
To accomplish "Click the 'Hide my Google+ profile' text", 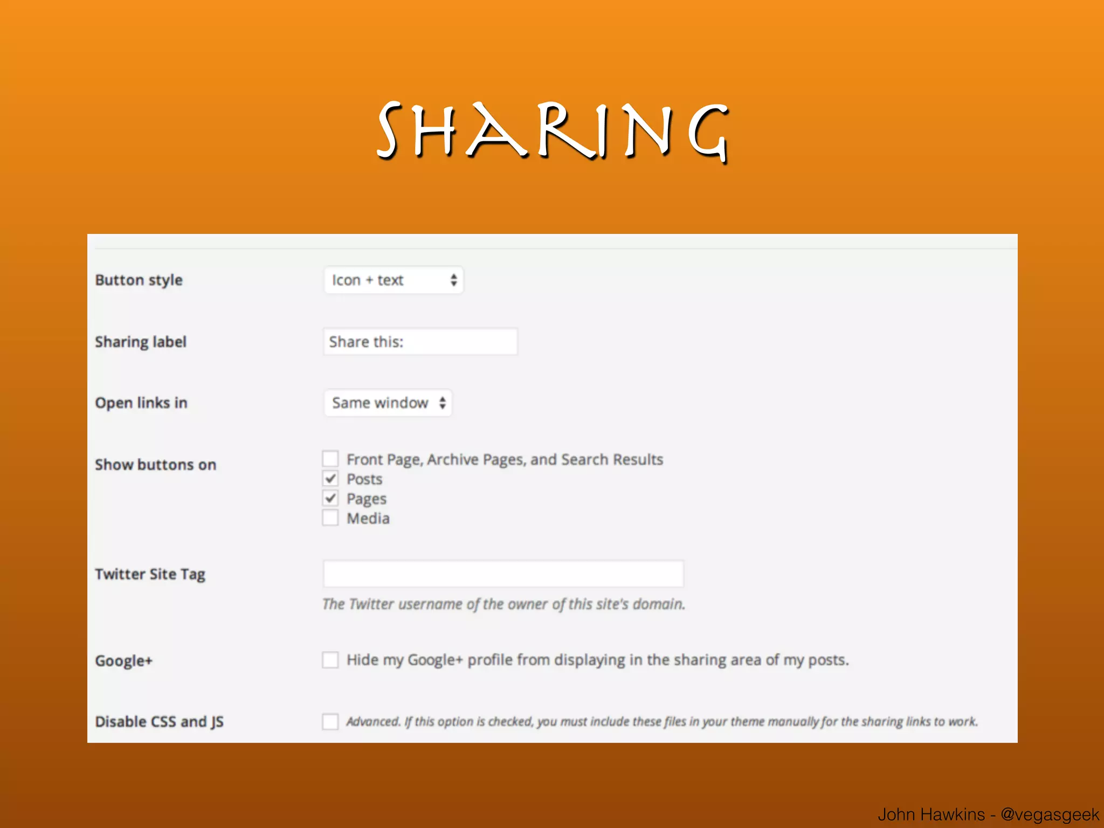I will pyautogui.click(x=598, y=660).
